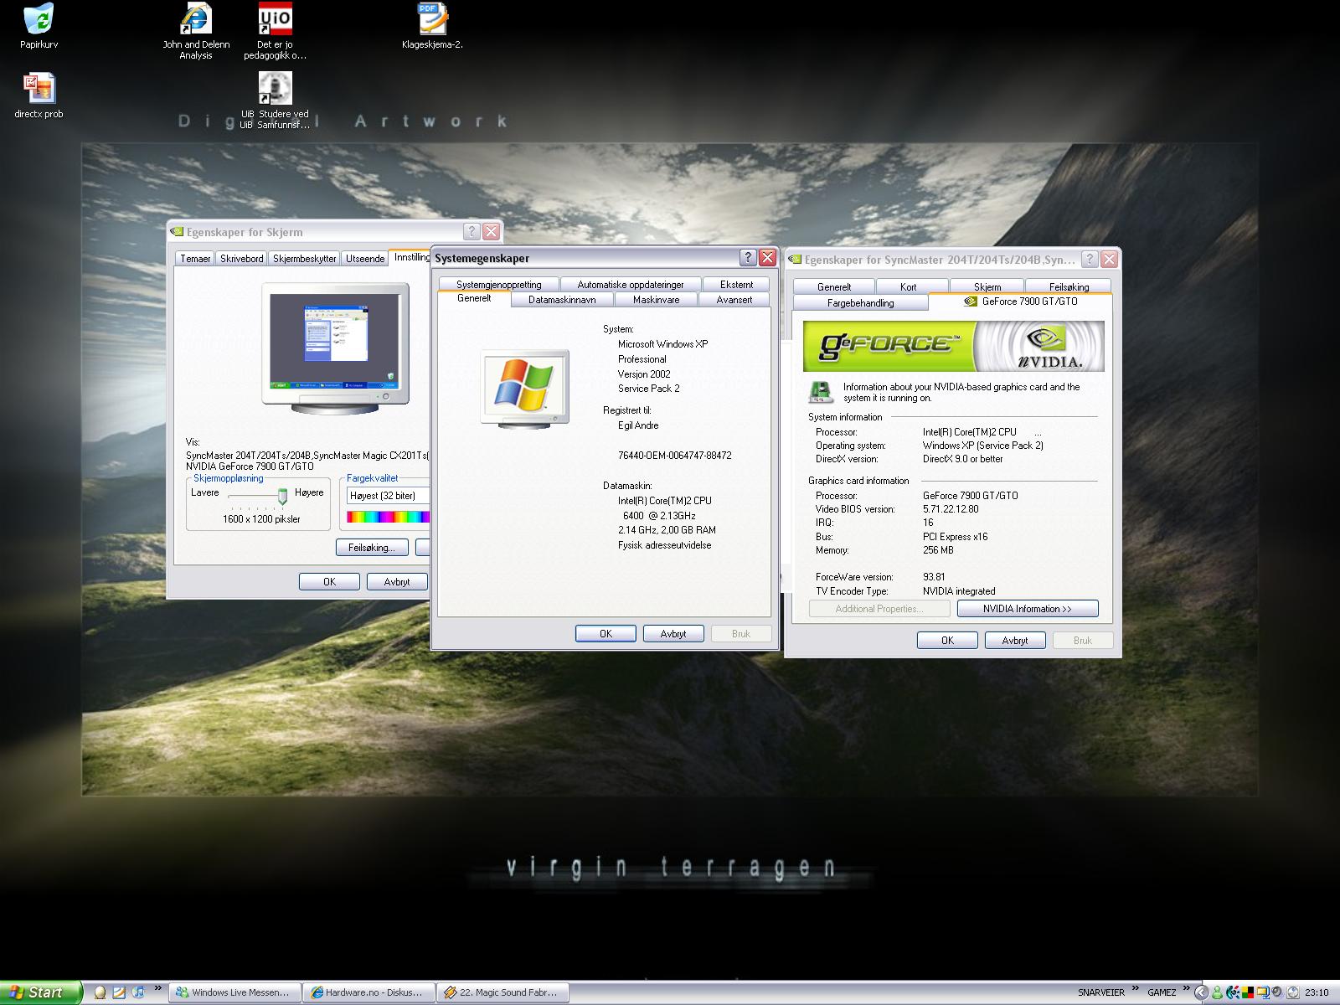Switch to Magic Sound Fabr taskbar button
Image resolution: width=1340 pixels, height=1005 pixels.
502,992
